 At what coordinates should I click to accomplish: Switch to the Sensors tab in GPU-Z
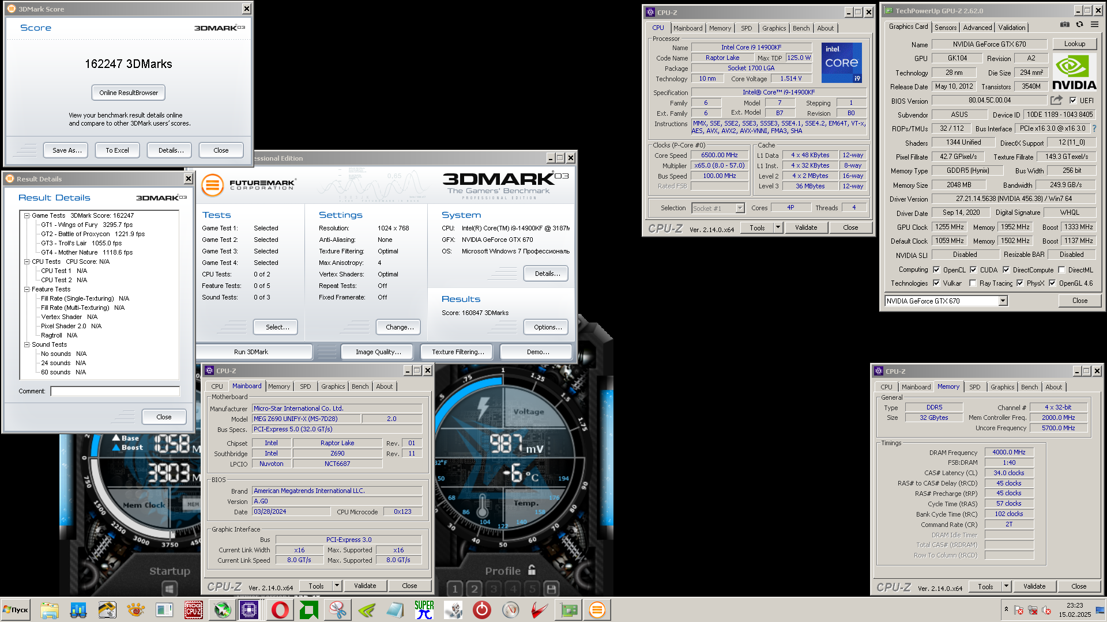[x=946, y=27]
